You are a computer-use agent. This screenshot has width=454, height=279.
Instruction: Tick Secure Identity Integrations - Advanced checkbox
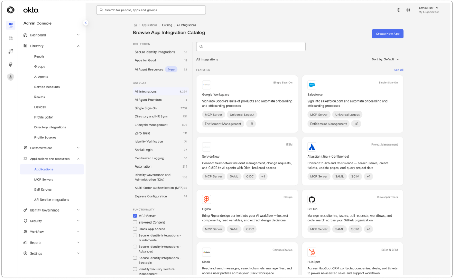coord(135,247)
